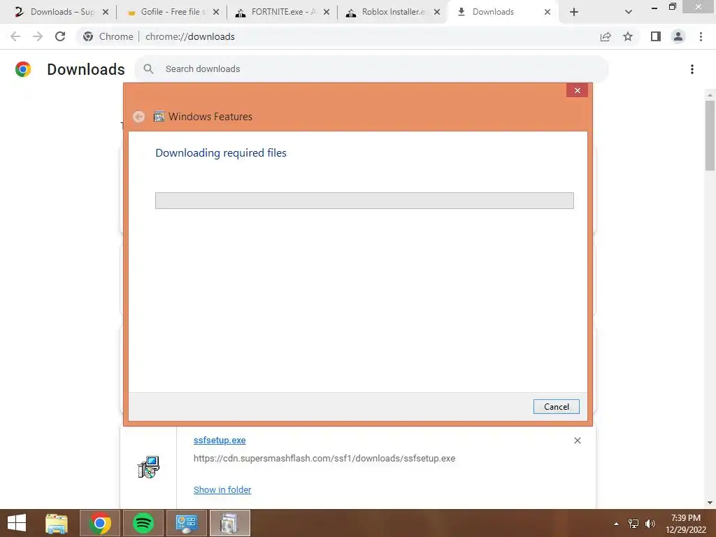Open the Windows Start menu
Image resolution: width=716 pixels, height=537 pixels.
pos(17,523)
